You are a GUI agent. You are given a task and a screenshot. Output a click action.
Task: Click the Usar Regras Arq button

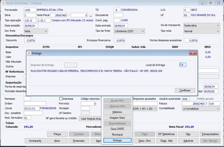point(90,118)
